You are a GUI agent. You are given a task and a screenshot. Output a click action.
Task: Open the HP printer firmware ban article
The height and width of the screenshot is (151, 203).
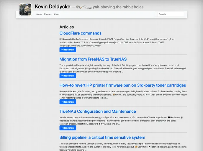tap(123, 85)
